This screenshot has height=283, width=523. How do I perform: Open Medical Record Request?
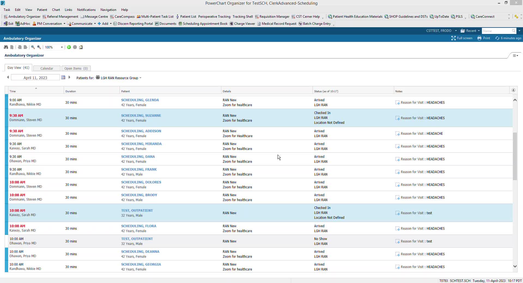pyautogui.click(x=277, y=24)
